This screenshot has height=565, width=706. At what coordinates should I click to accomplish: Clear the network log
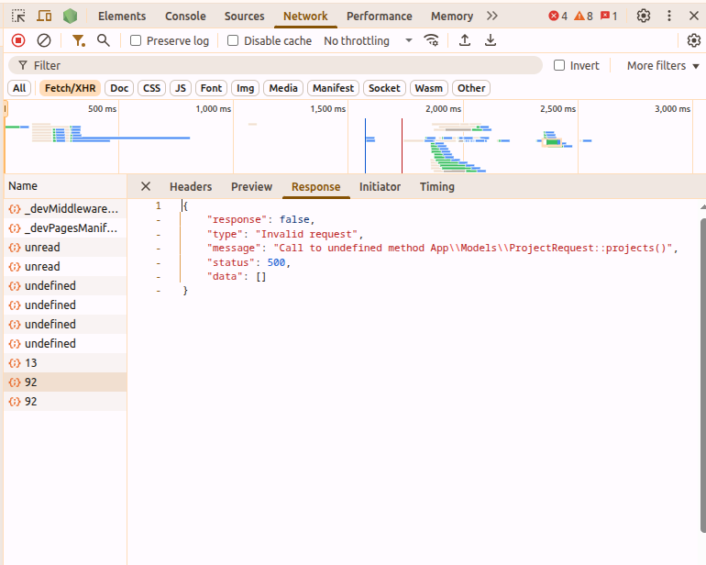(x=44, y=40)
